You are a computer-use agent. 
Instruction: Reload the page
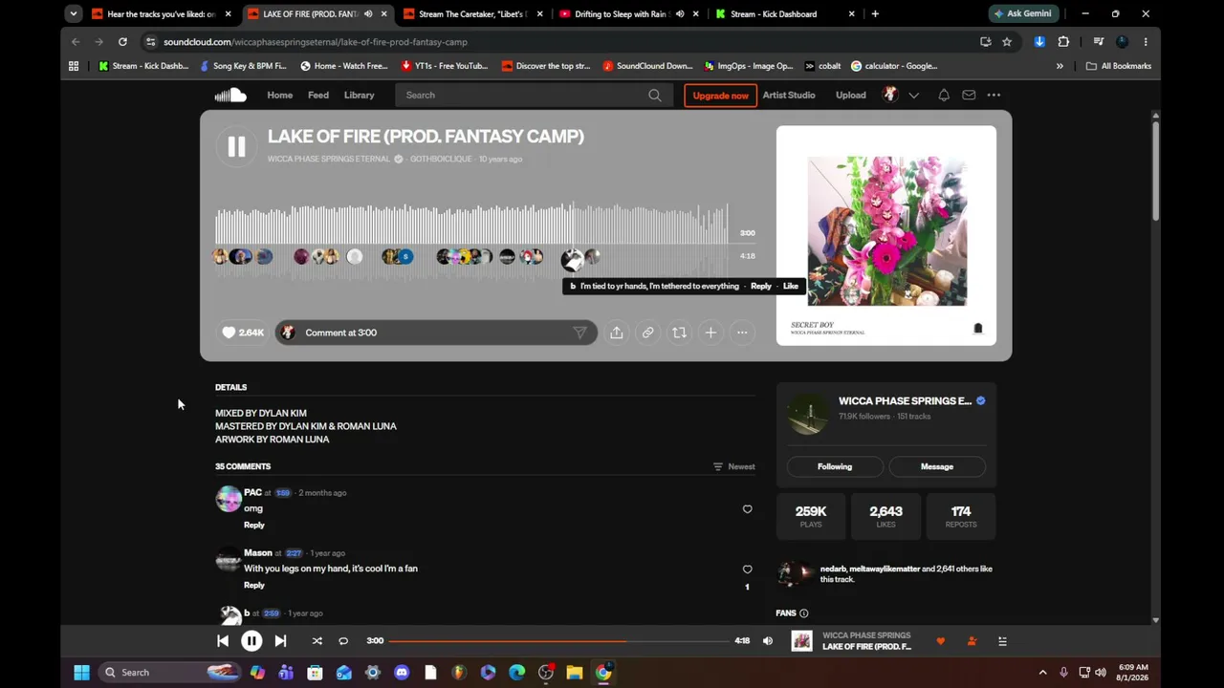coord(122,42)
